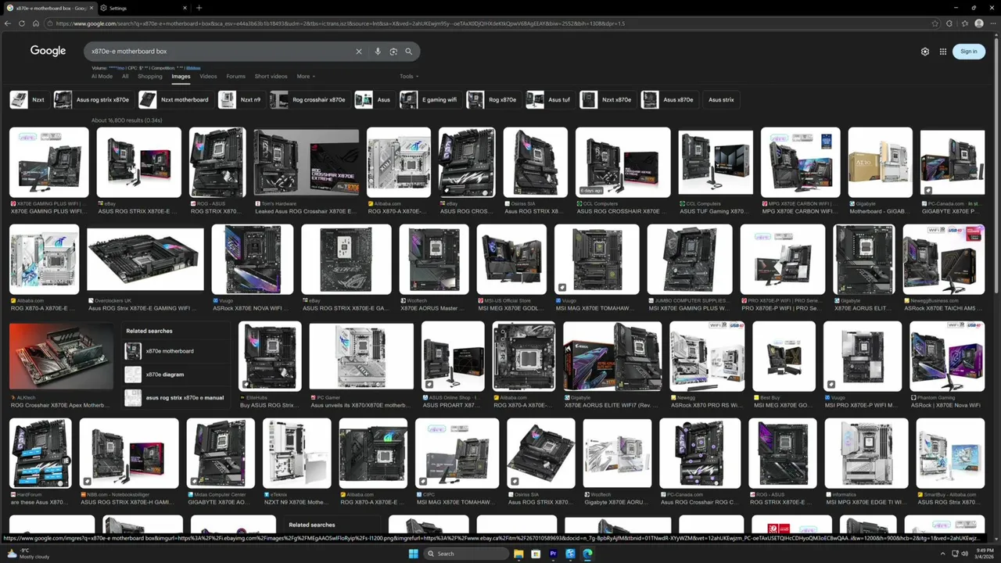Select the Asus rog strix x870e chip
Viewport: 1001px width, 563px height.
[x=93, y=99]
